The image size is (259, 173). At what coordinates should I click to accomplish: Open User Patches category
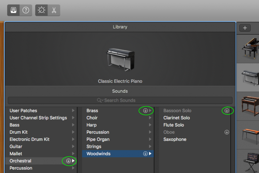coord(40,111)
